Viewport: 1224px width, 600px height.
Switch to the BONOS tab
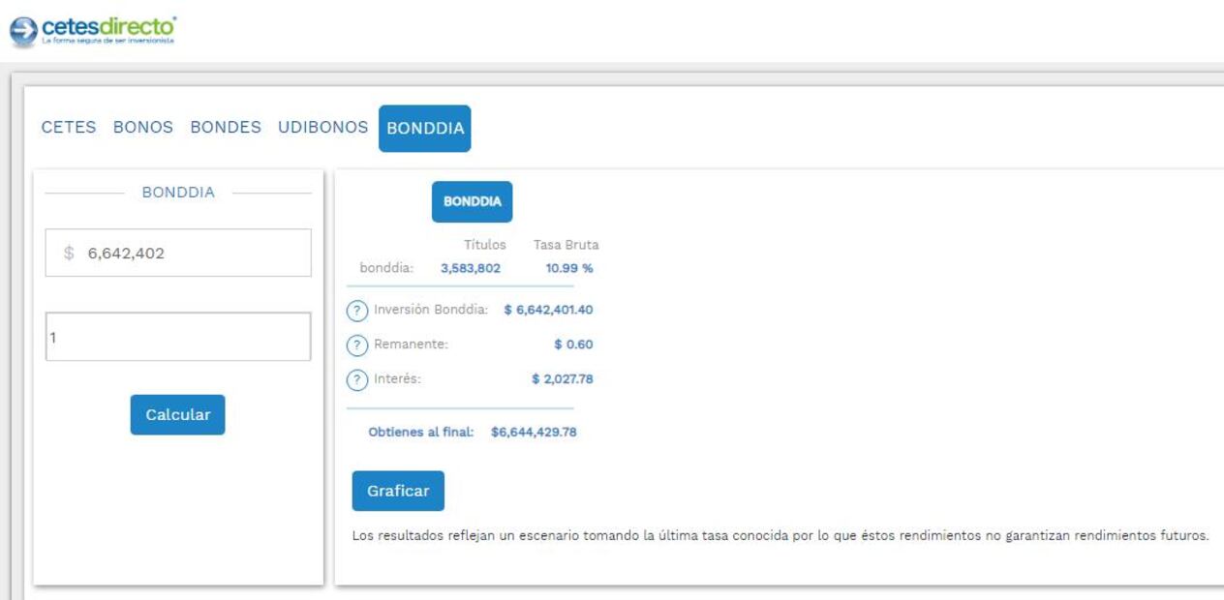tap(143, 128)
